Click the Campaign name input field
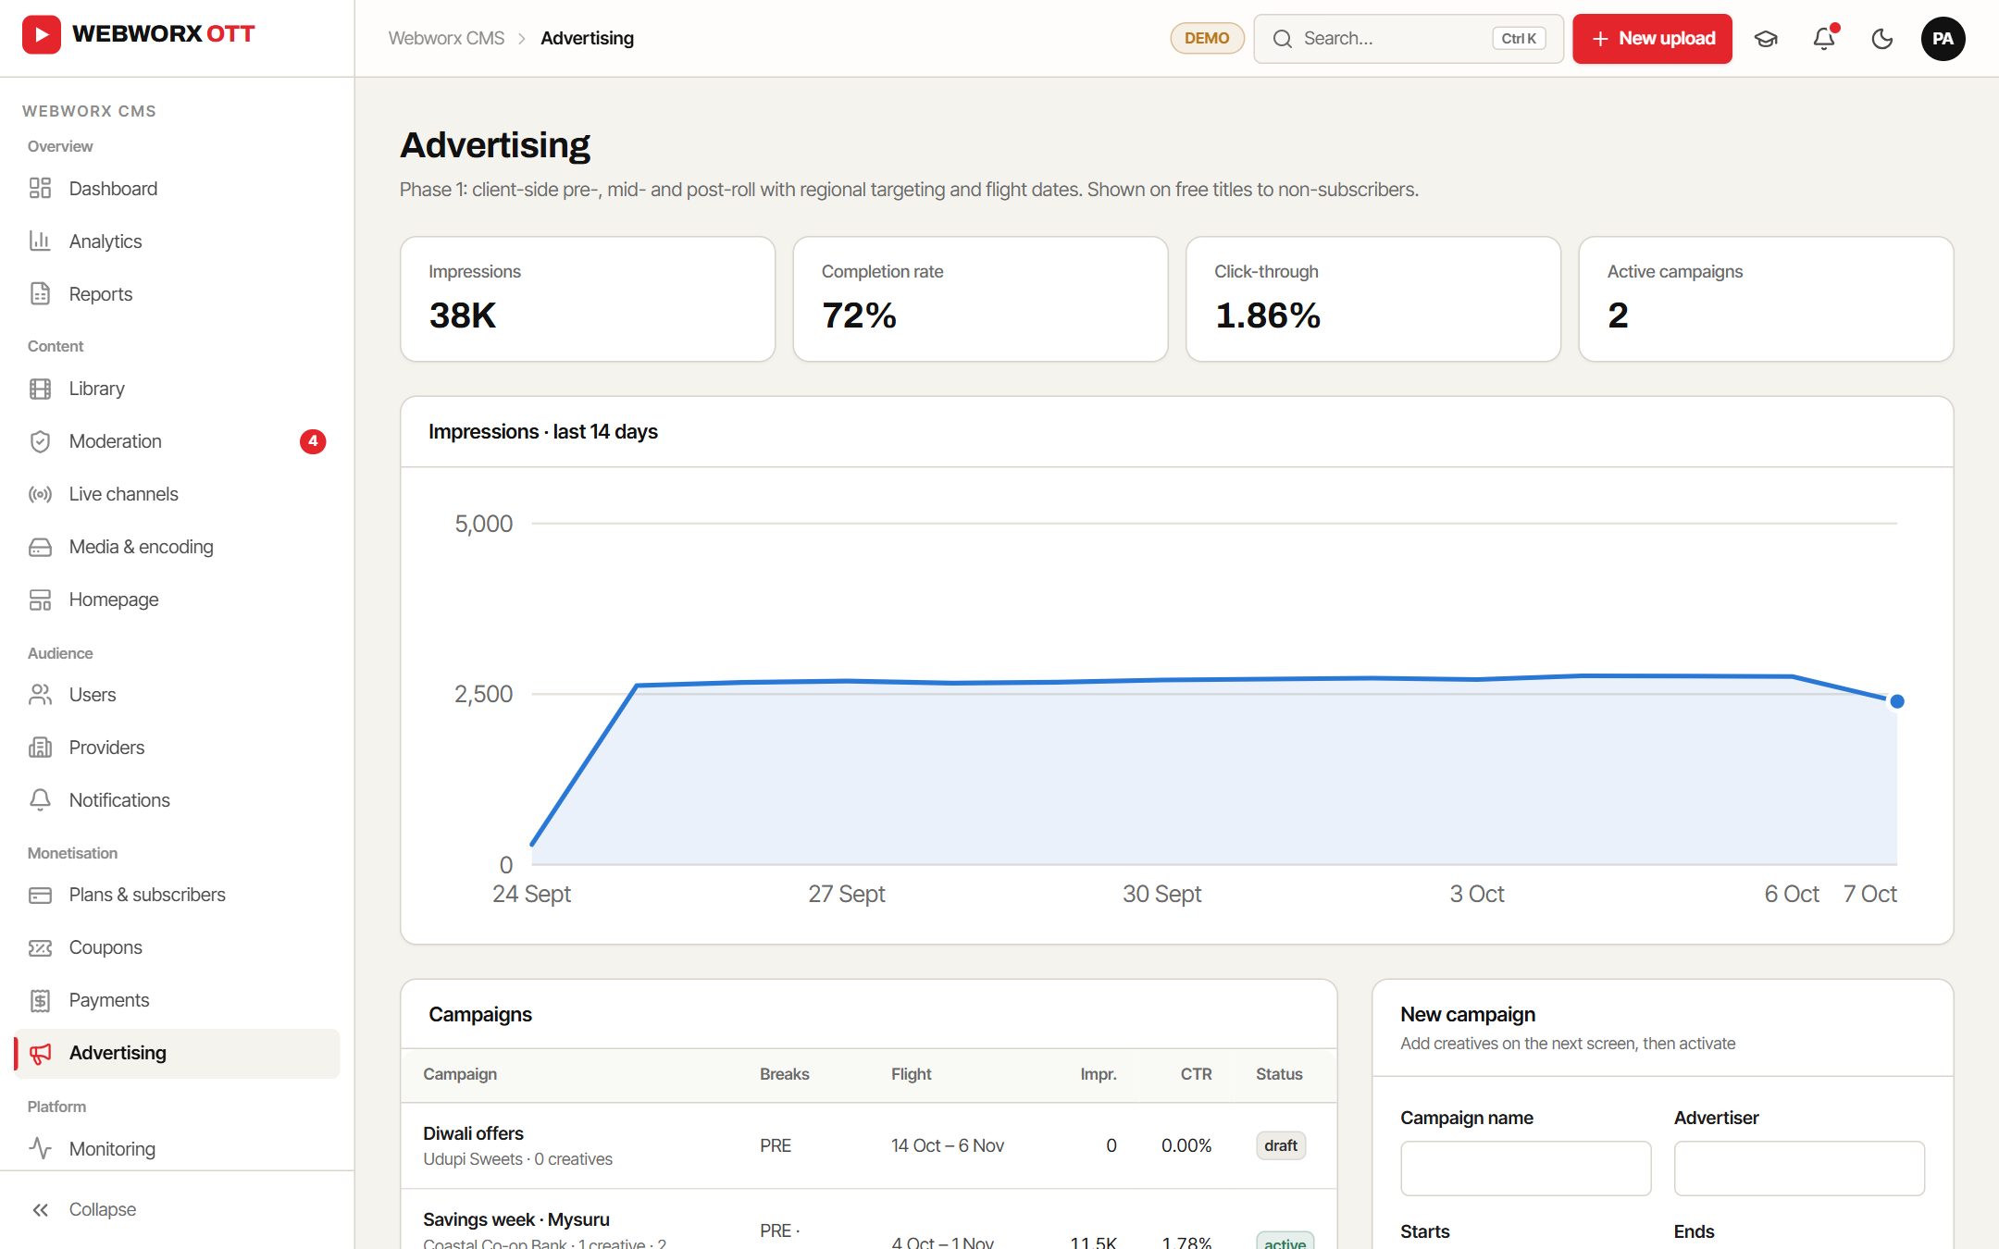Screen dimensions: 1999x1249 pyautogui.click(x=1526, y=1168)
